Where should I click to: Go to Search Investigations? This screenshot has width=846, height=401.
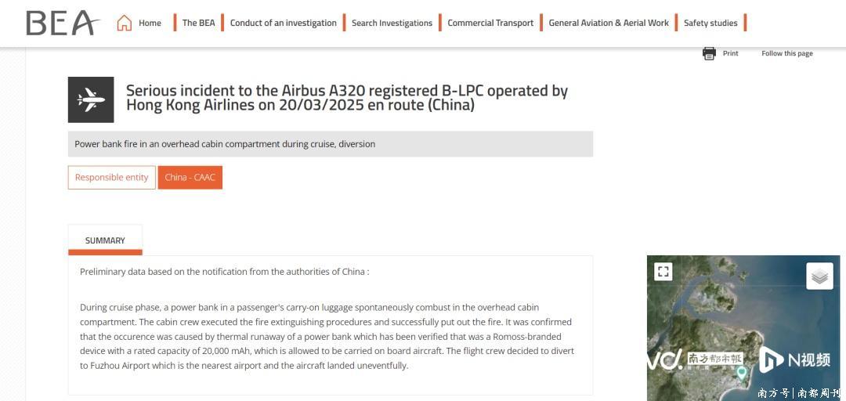pos(392,23)
